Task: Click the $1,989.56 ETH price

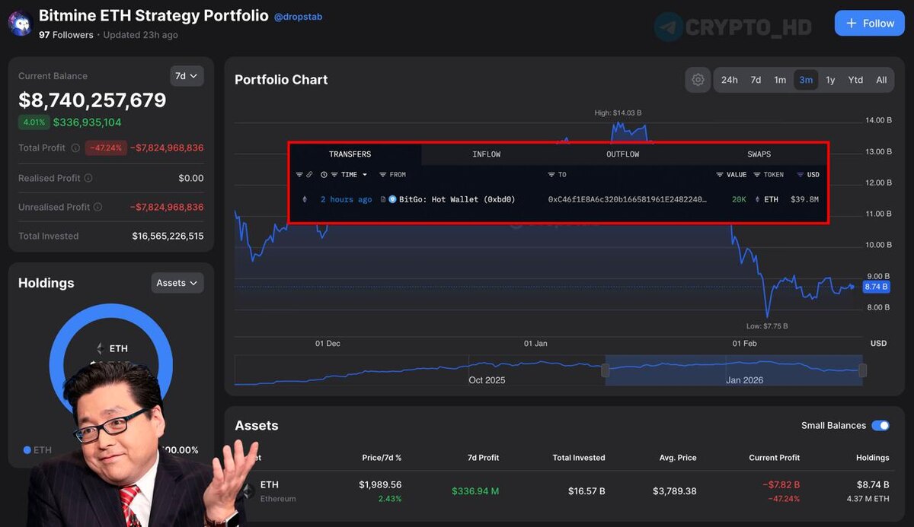Action: pyautogui.click(x=380, y=484)
